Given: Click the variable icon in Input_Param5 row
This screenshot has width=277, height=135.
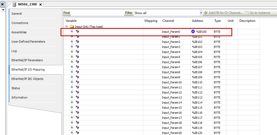Looking at the screenshot, I should [x=77, y=57].
